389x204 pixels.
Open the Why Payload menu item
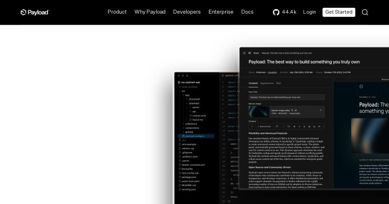pos(150,12)
